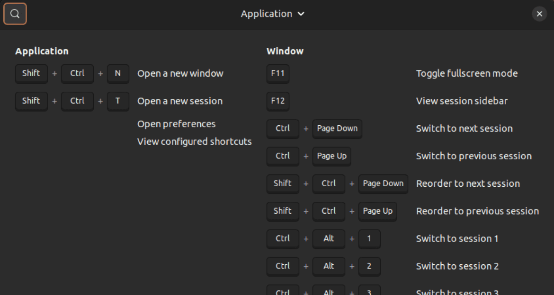554x295 pixels.
Task: Click the Ctrl keycap for switch session 1
Action: [x=283, y=239]
